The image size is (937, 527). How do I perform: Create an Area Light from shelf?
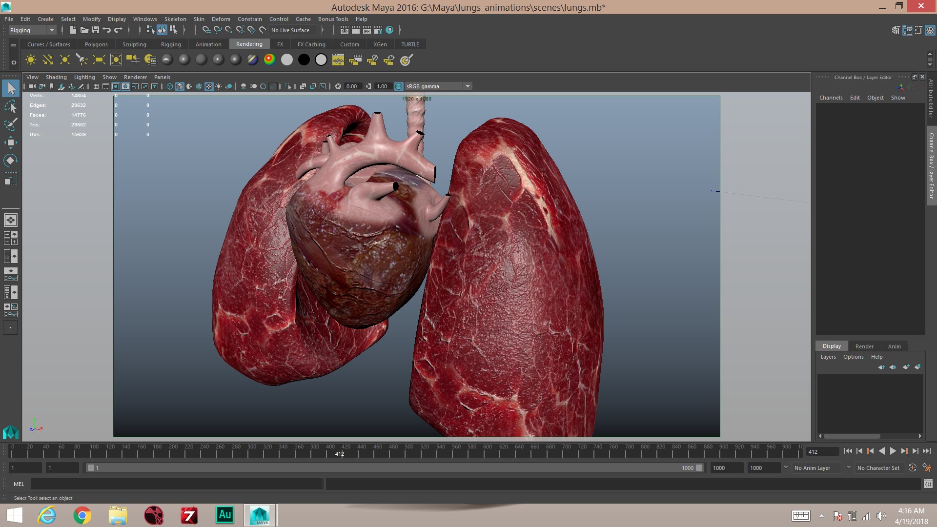point(99,60)
